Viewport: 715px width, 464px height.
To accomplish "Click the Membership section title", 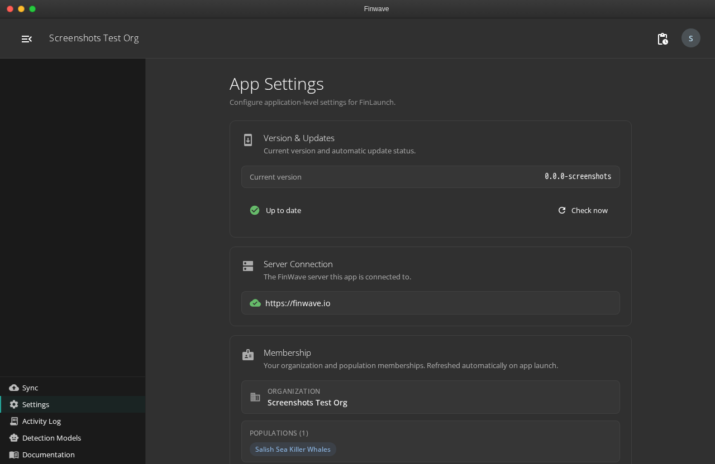I will pos(287,353).
